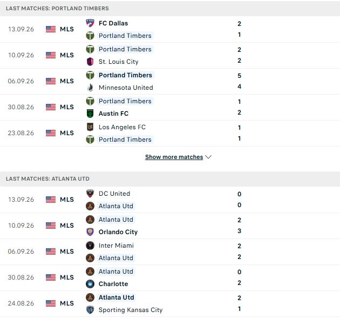Click the Inter Miami crest

(x=90, y=246)
